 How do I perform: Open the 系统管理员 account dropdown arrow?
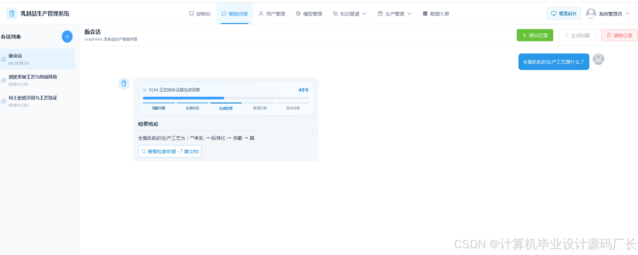628,14
